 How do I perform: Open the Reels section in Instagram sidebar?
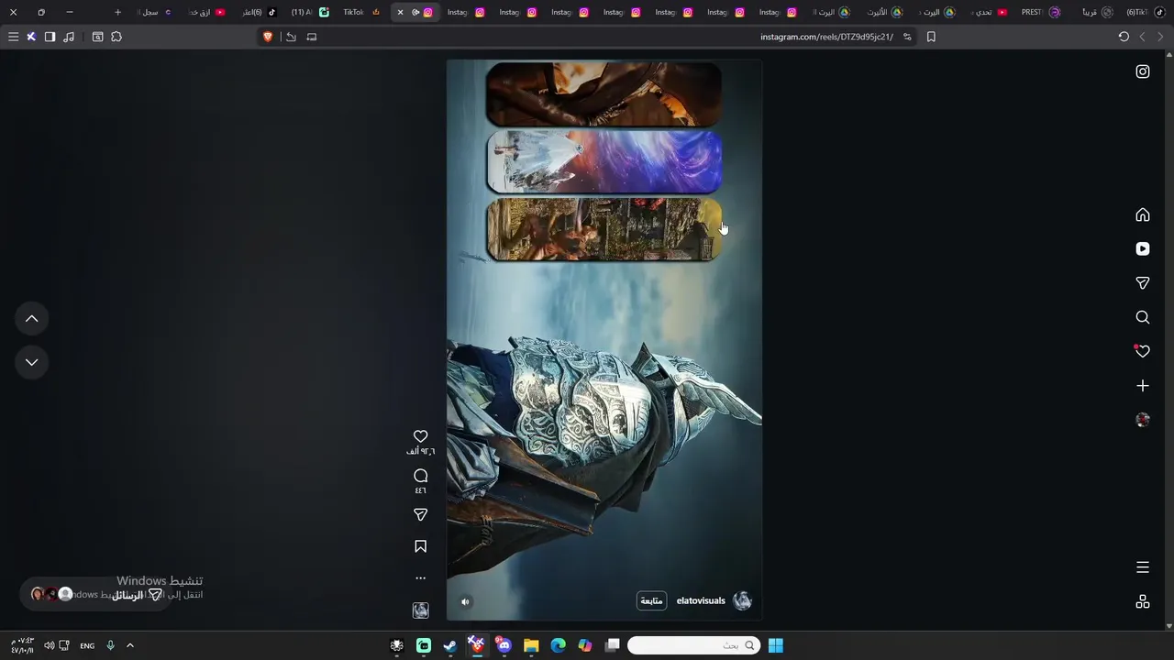[1143, 248]
